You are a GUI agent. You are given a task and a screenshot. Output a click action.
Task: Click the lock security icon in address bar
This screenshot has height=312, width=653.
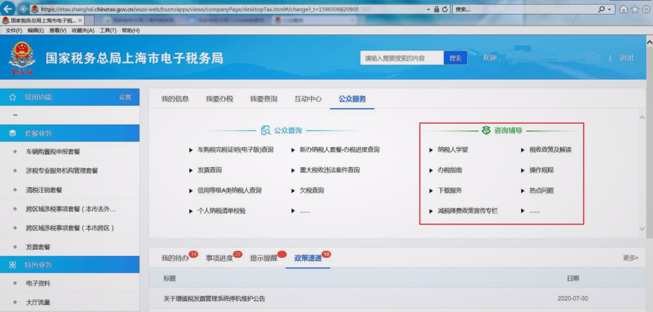[437, 9]
